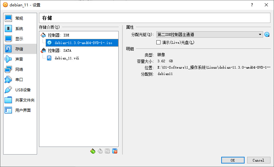Click the disk icon beside 存储
The width and height of the screenshot is (274, 167).
[8, 49]
